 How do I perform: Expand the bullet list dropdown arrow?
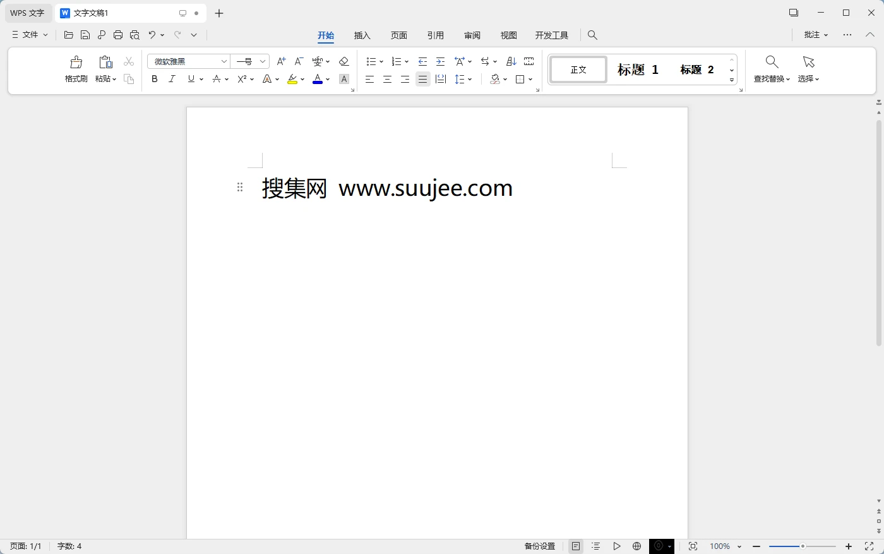(x=381, y=62)
